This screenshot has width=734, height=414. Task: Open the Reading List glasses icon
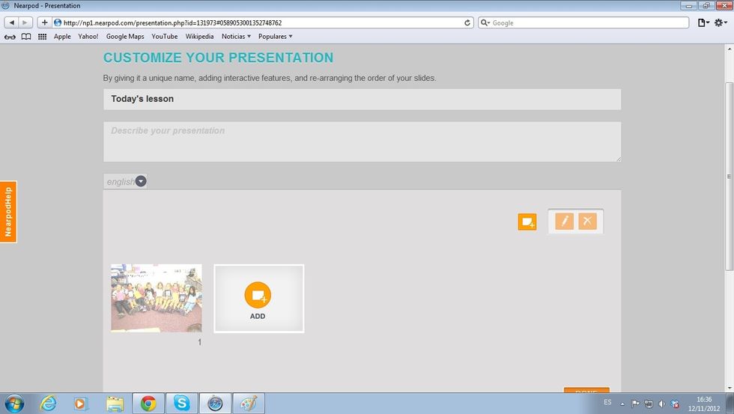coord(10,37)
